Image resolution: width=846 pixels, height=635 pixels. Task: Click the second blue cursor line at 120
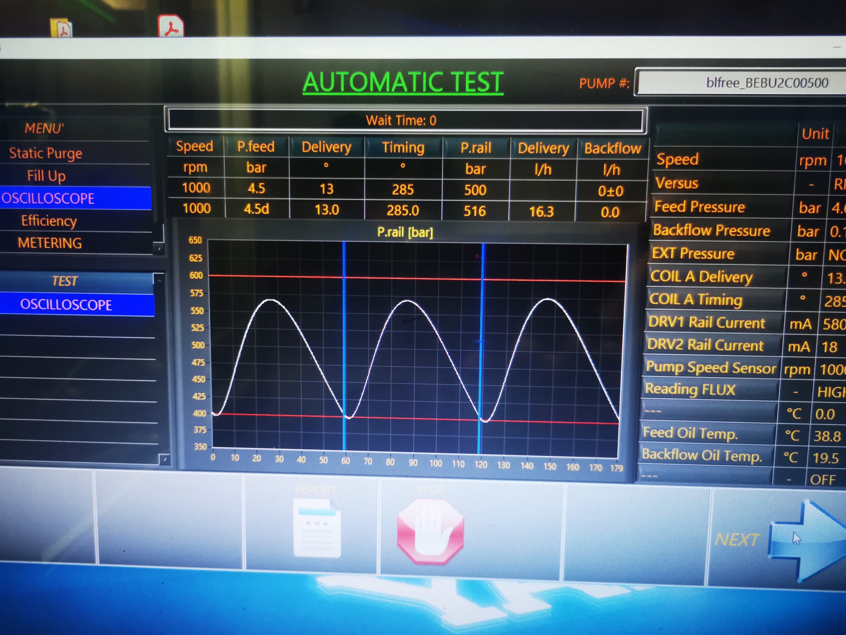coord(482,345)
